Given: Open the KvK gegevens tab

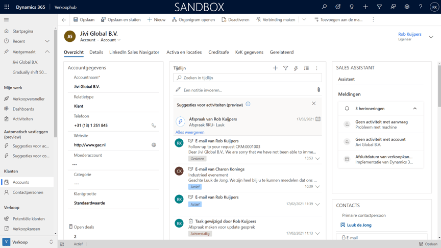Looking at the screenshot, I should [x=249, y=52].
